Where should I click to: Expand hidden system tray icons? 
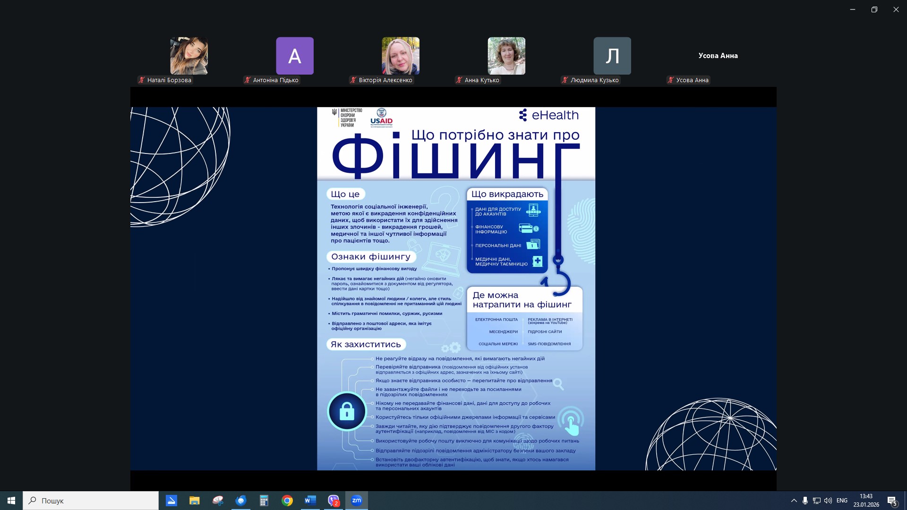(794, 501)
